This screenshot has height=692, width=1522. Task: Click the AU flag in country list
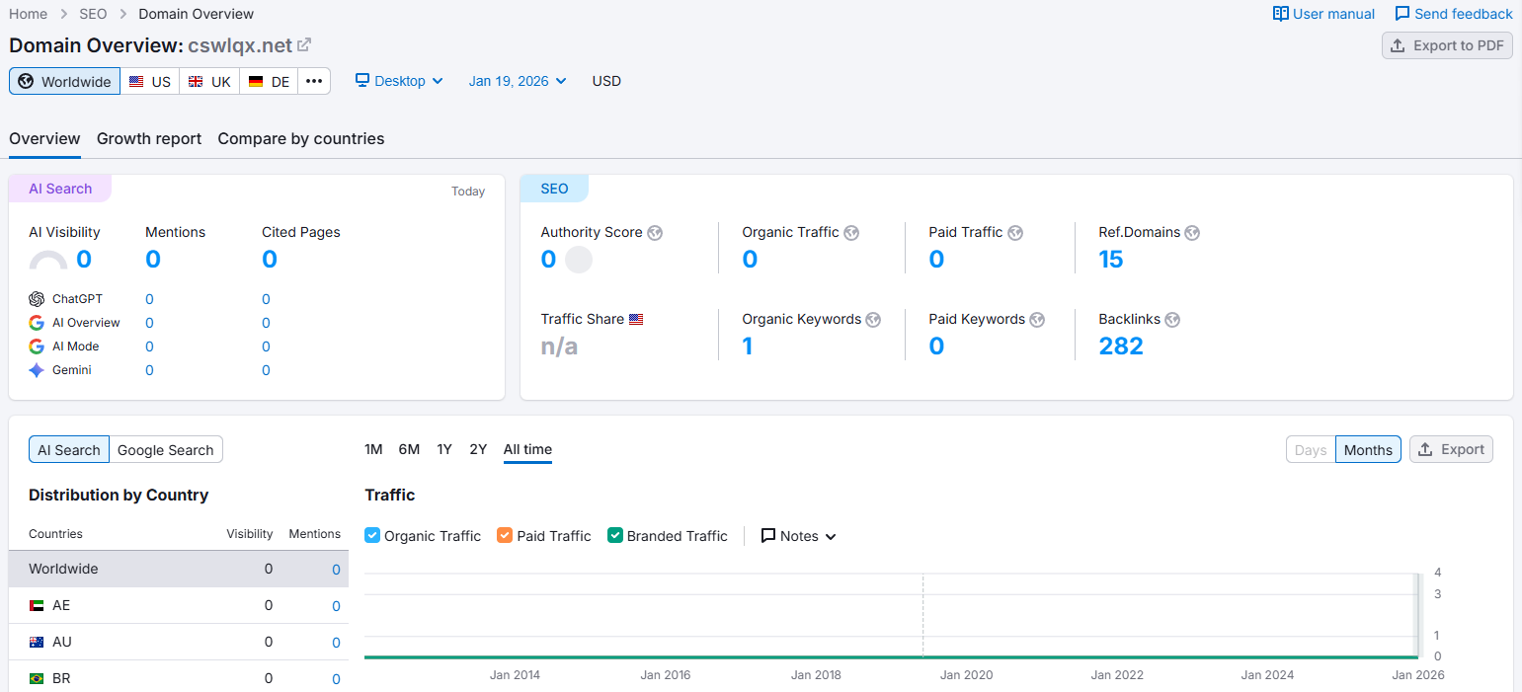pyautogui.click(x=37, y=642)
